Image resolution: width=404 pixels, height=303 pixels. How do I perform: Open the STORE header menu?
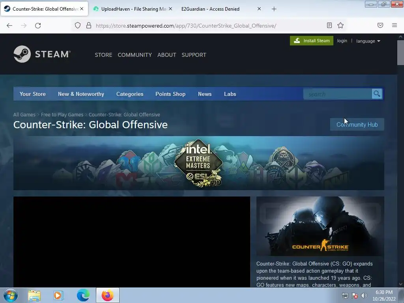coord(104,55)
